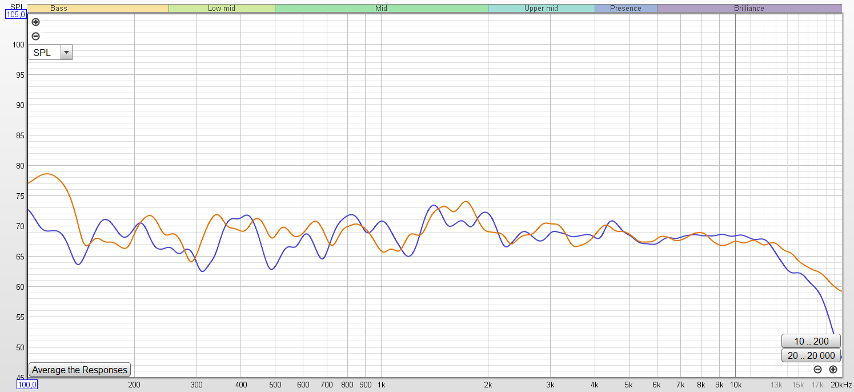The height and width of the screenshot is (392, 854).
Task: Click the Mid band label
Action: (x=381, y=9)
